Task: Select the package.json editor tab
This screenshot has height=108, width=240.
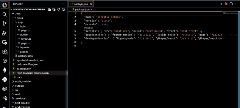Action: (81, 4)
